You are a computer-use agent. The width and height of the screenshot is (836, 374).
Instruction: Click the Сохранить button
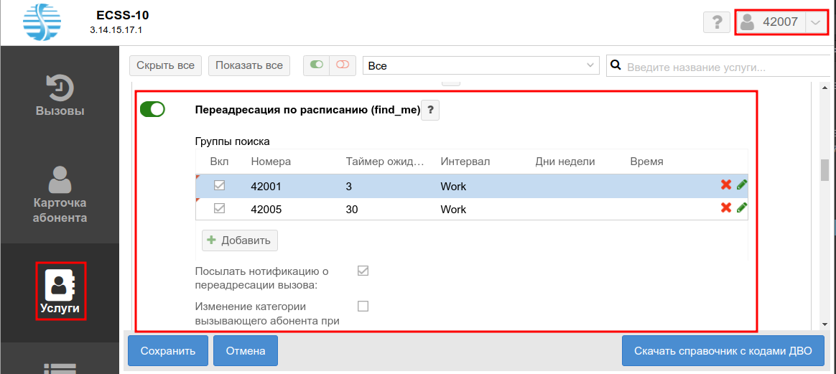(x=168, y=351)
